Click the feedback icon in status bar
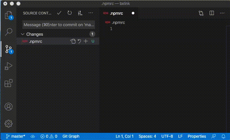Image resolution: width=230 pixels, height=140 pixels. click(x=214, y=136)
